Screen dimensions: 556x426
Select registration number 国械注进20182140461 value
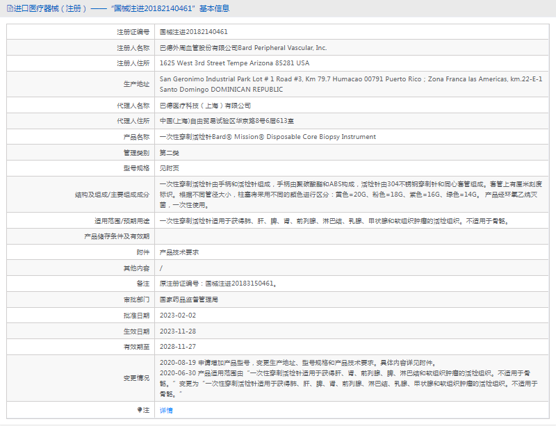[x=193, y=32]
